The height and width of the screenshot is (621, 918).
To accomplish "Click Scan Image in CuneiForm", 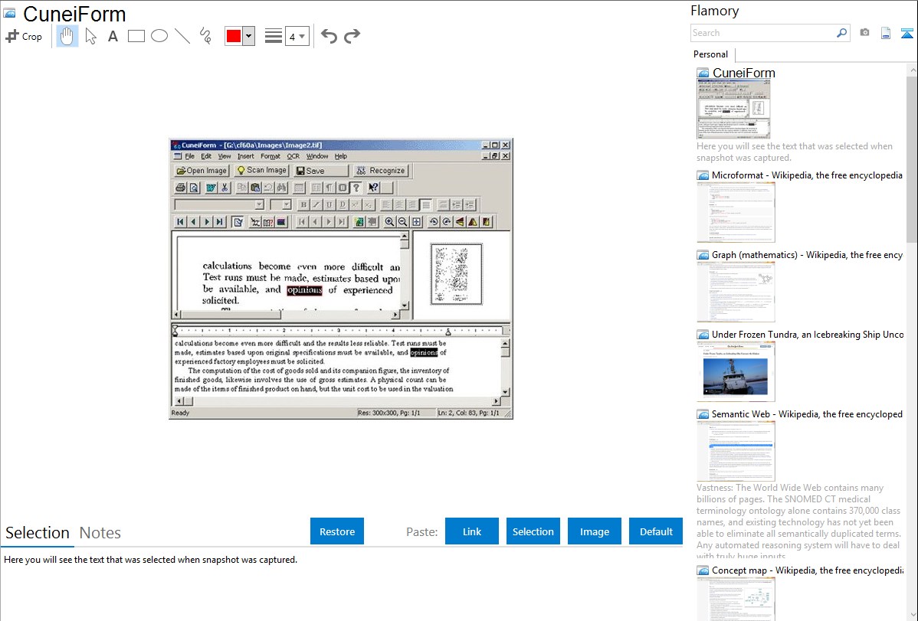I will 261,170.
